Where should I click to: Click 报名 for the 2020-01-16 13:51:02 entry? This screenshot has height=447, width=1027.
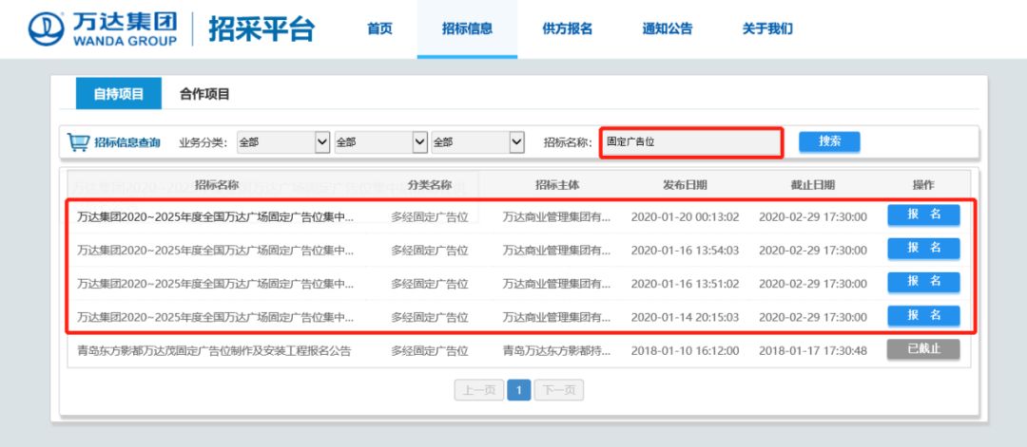click(x=923, y=282)
